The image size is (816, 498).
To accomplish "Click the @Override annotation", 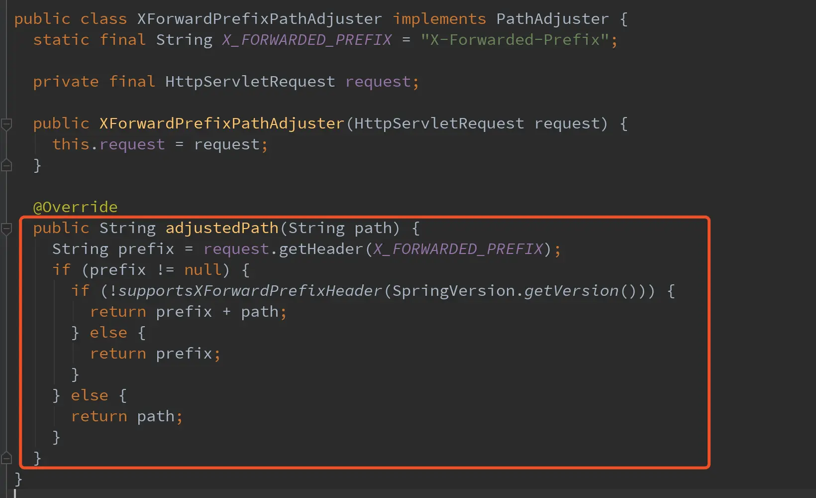I will (x=75, y=207).
